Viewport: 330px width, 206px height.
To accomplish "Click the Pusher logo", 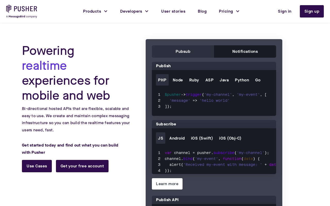I will click(22, 11).
